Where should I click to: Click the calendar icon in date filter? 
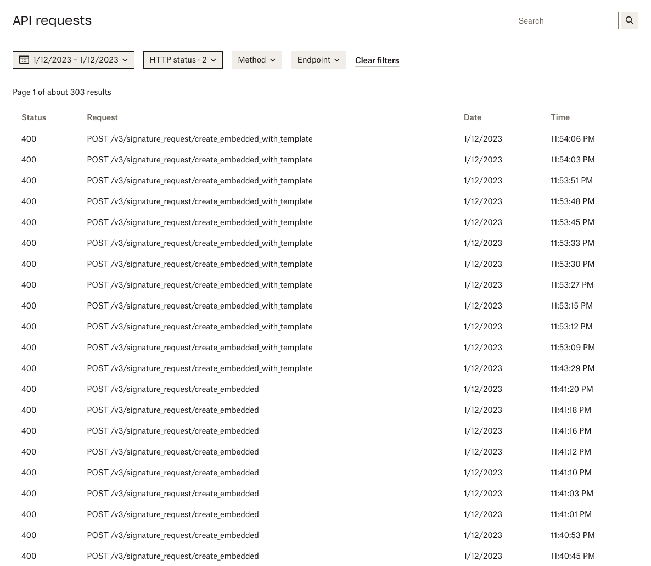point(24,60)
